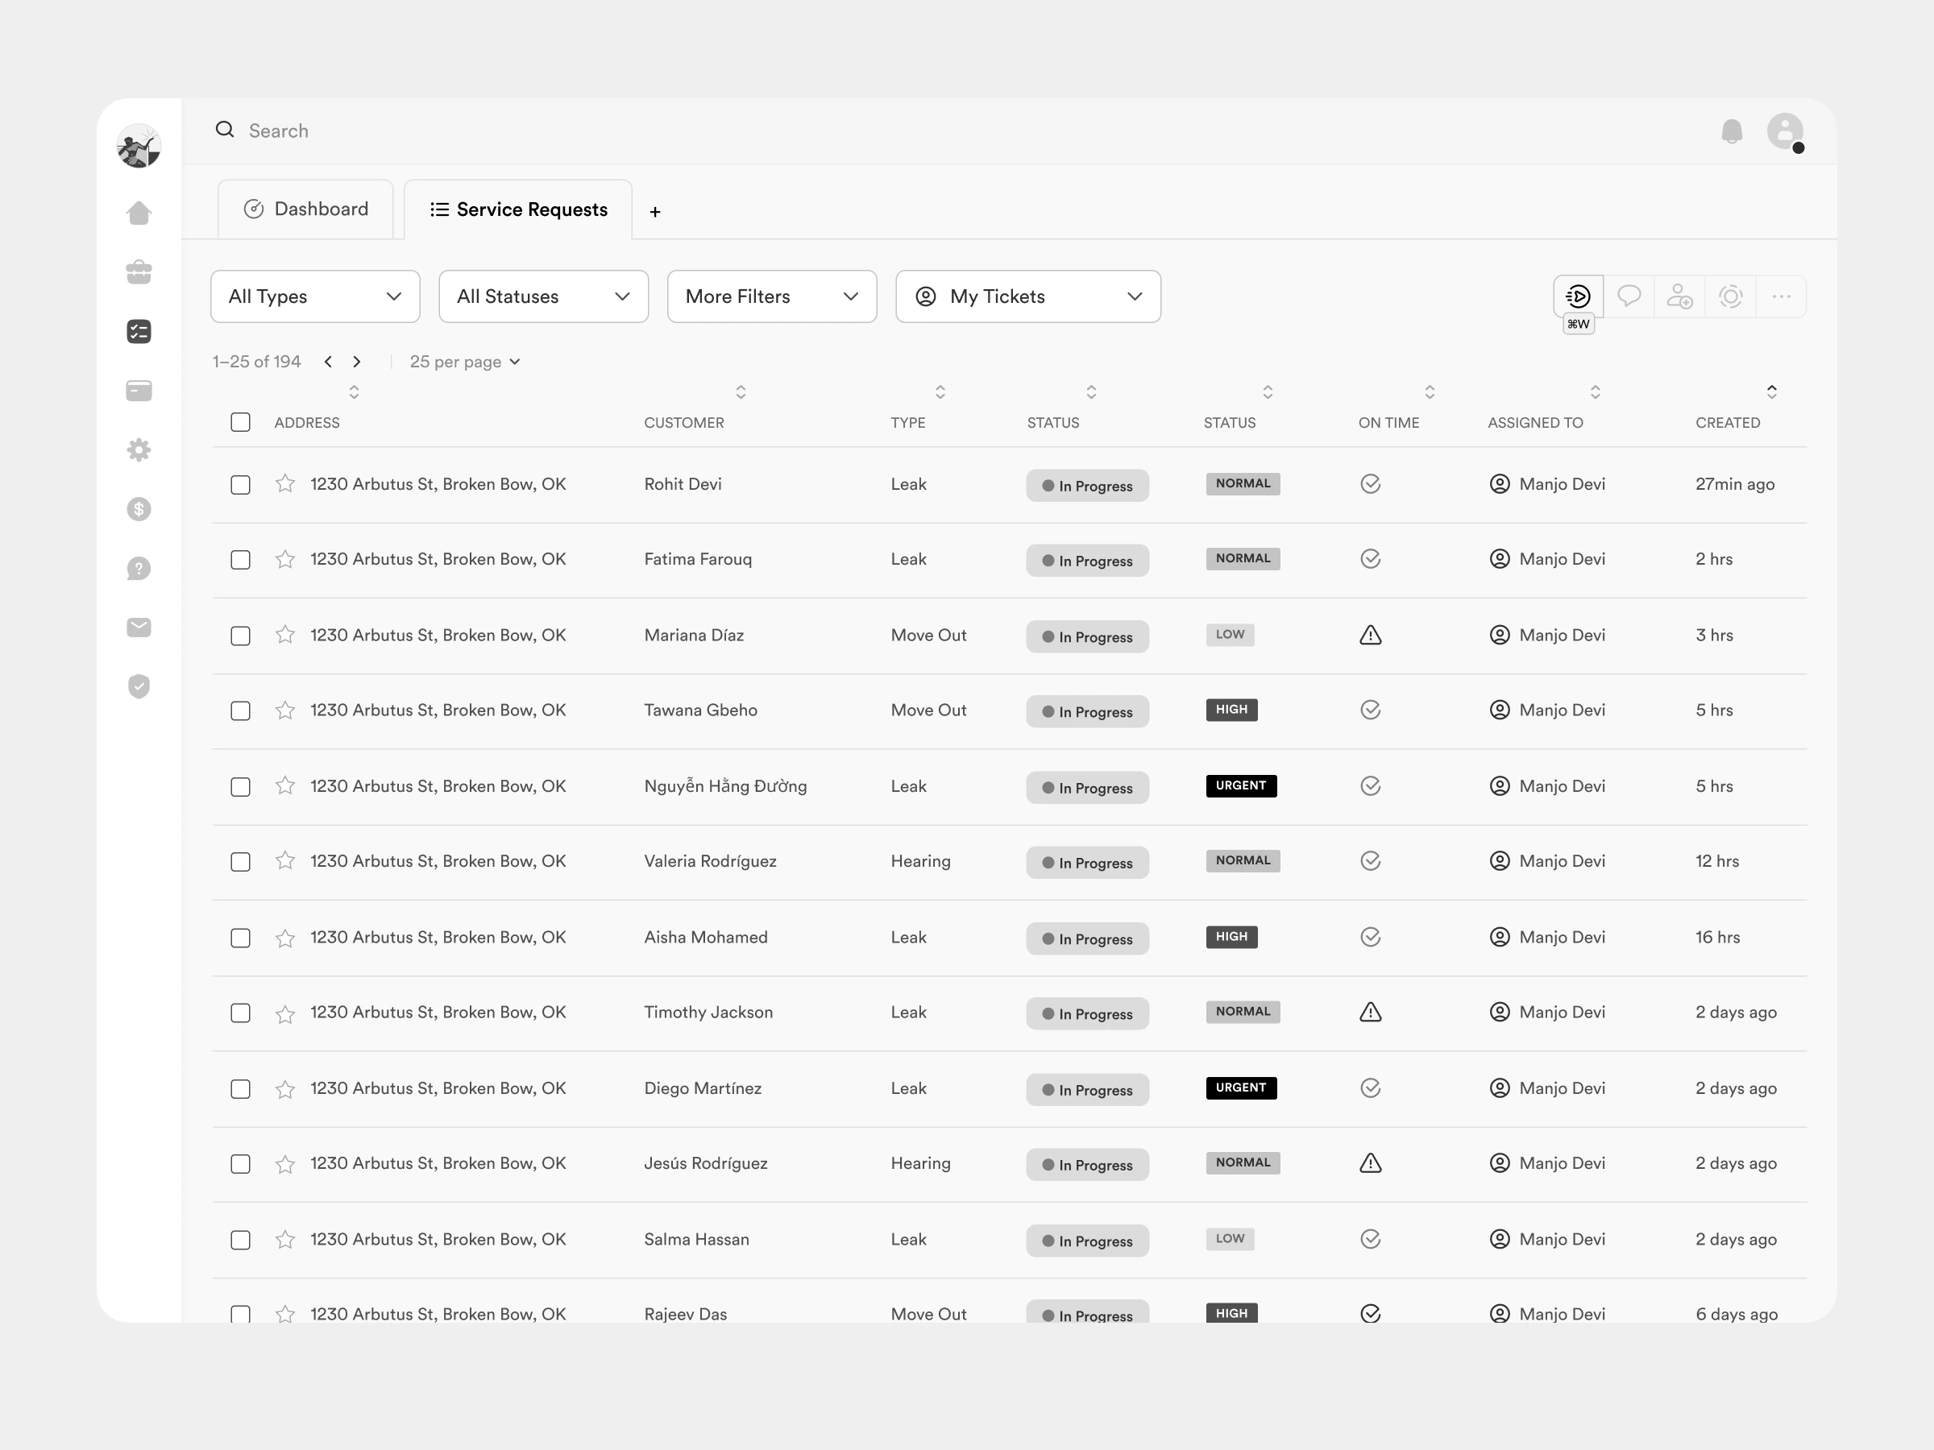
Task: Sort by the Created column
Action: pos(1770,391)
